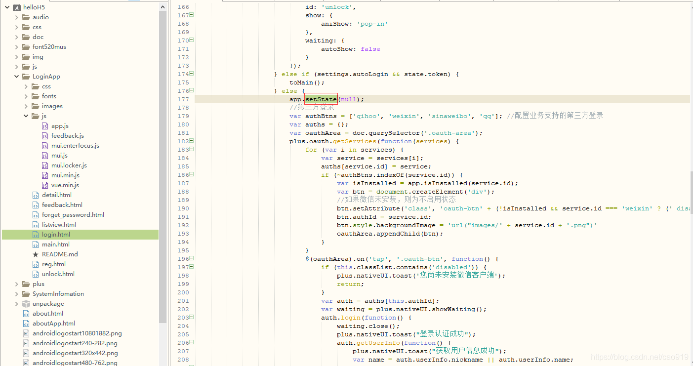Image resolution: width=693 pixels, height=366 pixels.
Task: Click the editor vertical scrollbar thumb
Action: [691, 193]
